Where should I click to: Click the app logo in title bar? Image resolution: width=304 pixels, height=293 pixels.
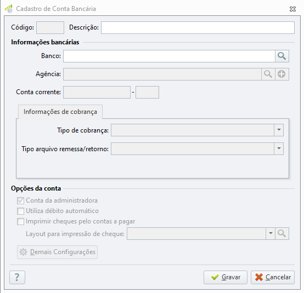[9, 9]
